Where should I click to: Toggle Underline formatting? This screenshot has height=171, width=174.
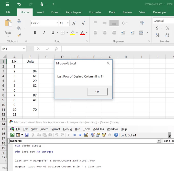pos(53,33)
